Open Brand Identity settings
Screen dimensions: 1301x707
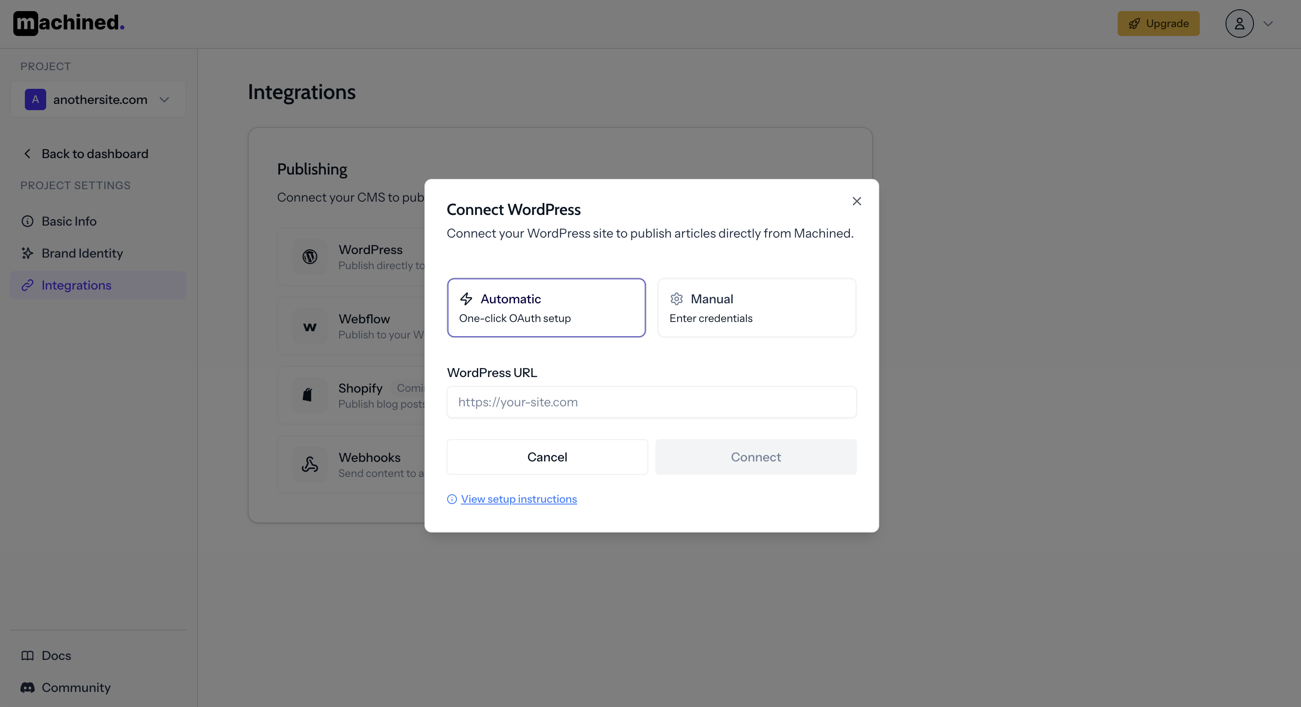coord(98,253)
